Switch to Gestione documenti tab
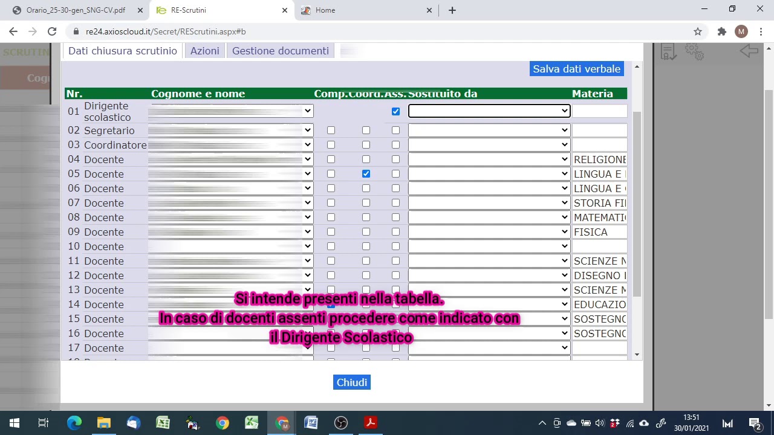774x435 pixels. click(281, 51)
